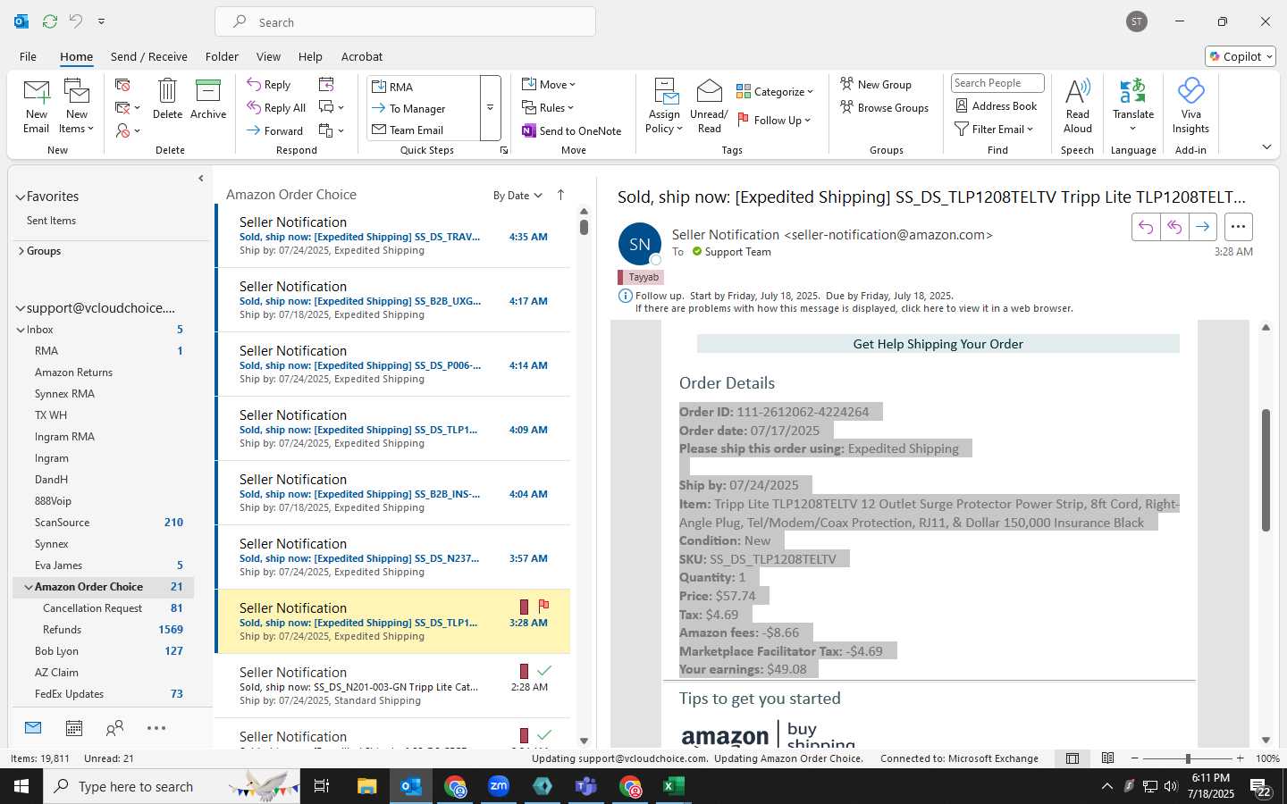Open By Date sort dropdown
Viewport: 1287px width, 804px height.
517,196
